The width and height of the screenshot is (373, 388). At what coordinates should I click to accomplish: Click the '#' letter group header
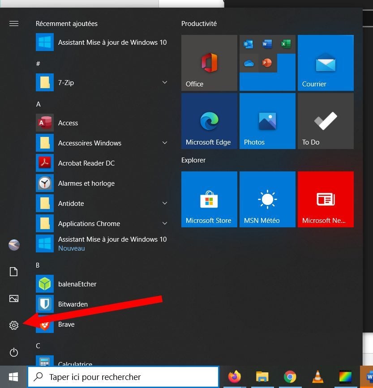click(x=38, y=64)
